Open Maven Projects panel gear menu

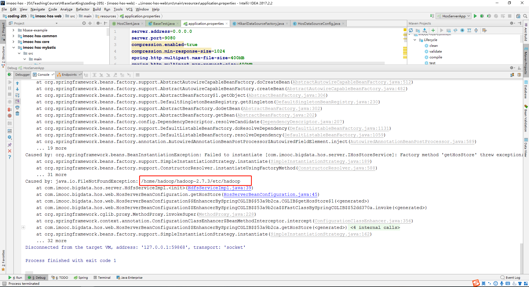click(512, 23)
